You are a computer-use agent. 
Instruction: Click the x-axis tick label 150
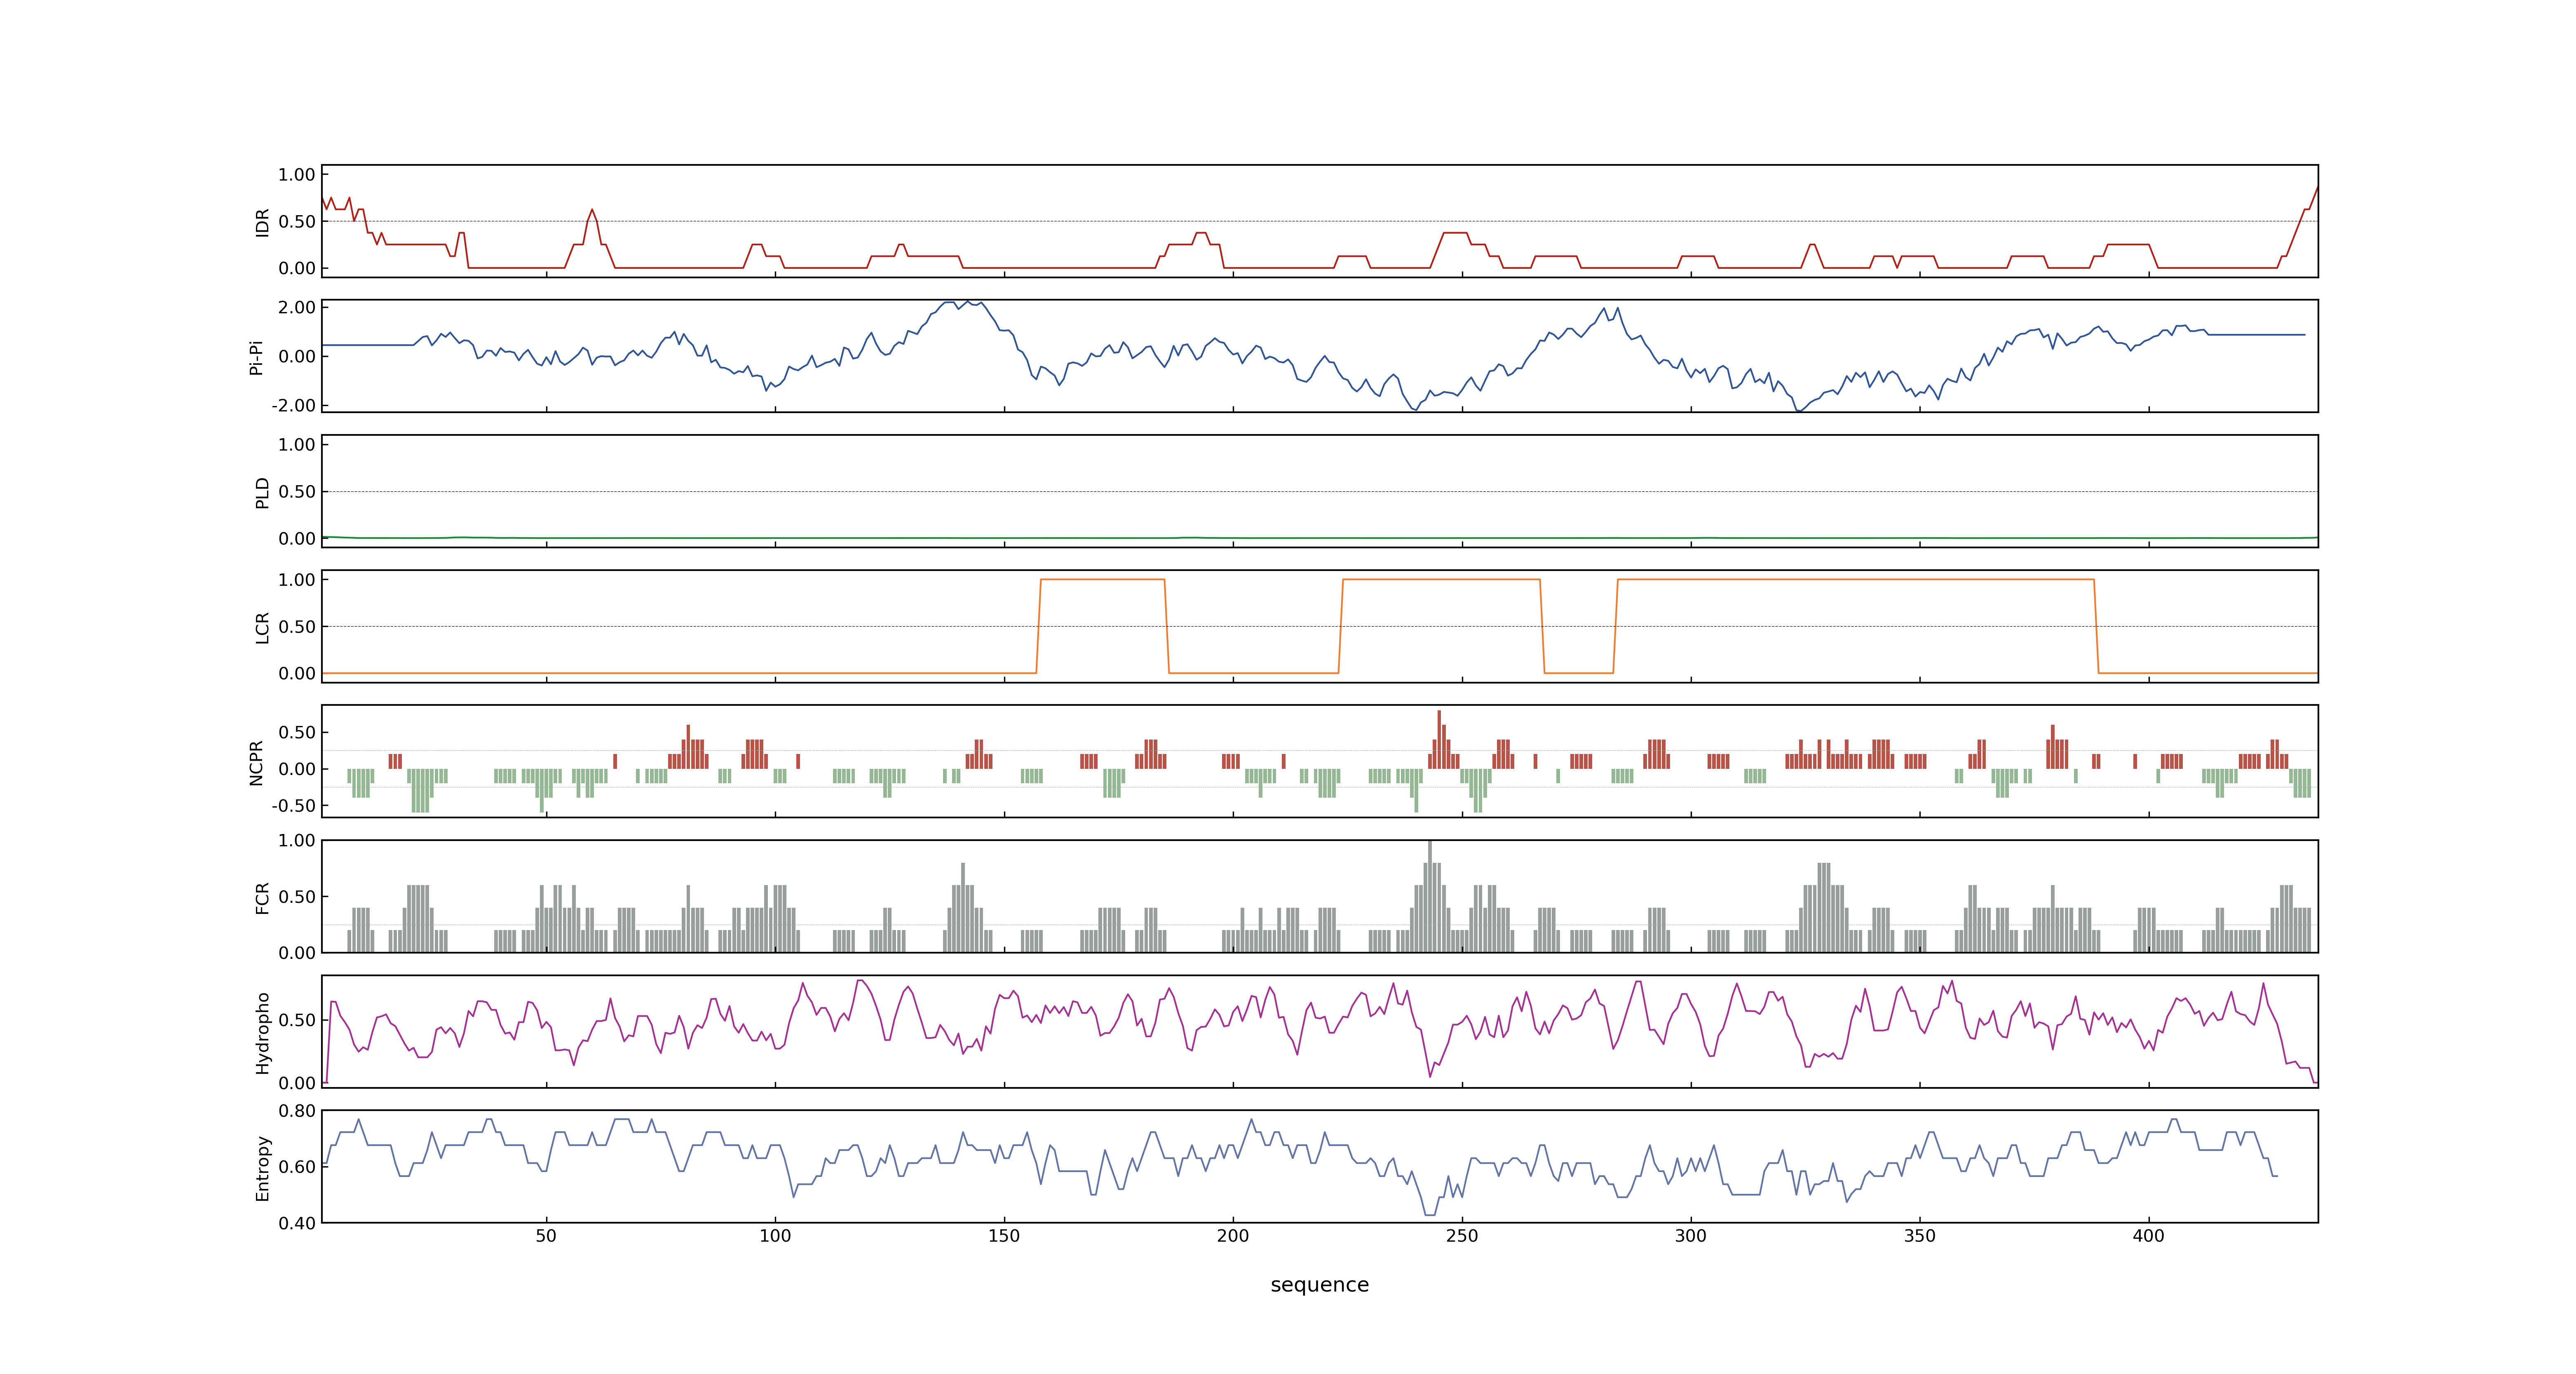coord(1004,1235)
